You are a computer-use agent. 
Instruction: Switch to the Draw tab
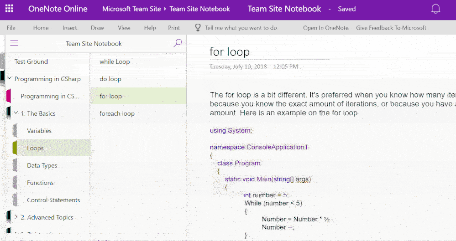click(x=97, y=28)
